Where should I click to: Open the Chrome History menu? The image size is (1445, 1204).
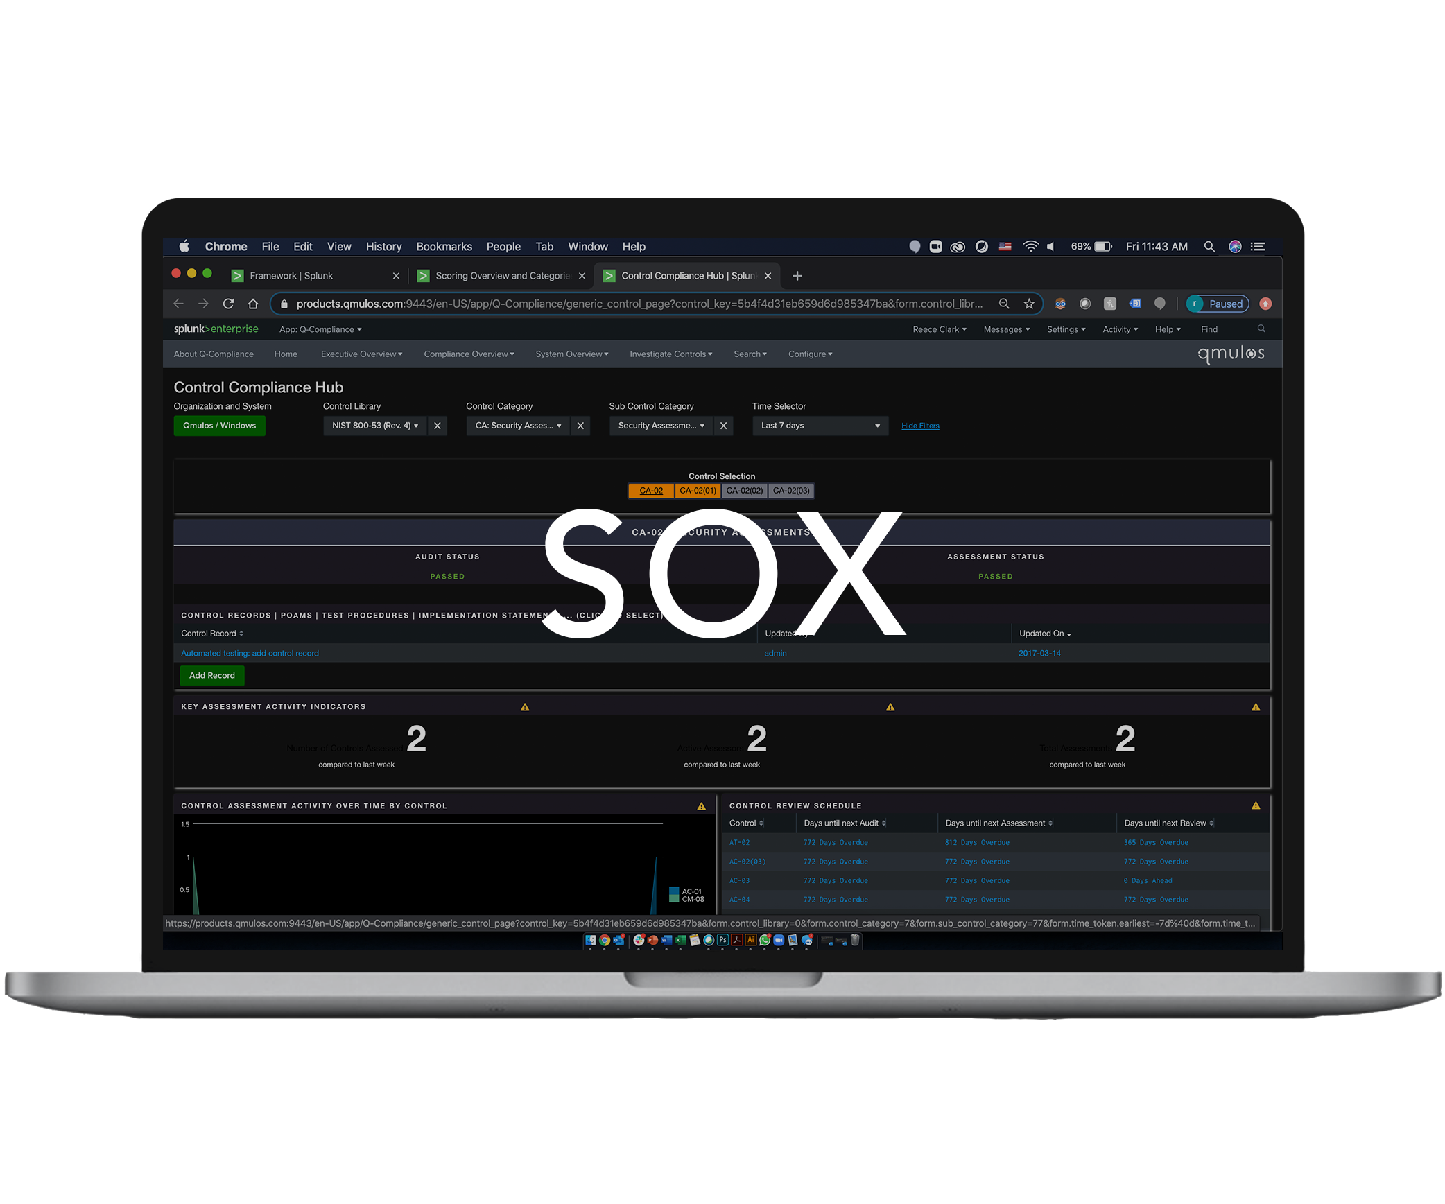(x=383, y=247)
